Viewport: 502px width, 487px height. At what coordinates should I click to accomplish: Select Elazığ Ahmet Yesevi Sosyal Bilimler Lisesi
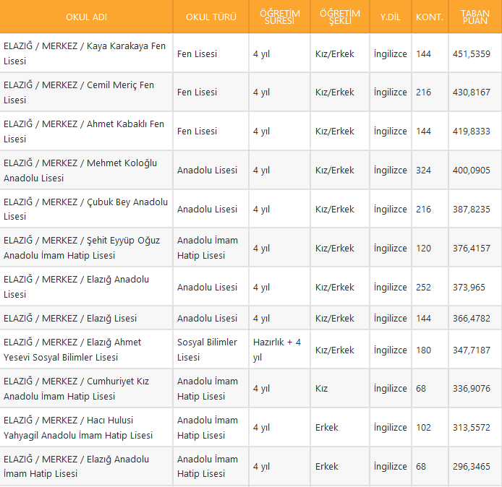click(x=72, y=350)
